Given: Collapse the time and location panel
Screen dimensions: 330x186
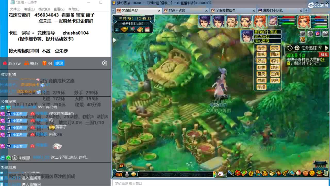Looking at the screenshot, I should point(117,30).
